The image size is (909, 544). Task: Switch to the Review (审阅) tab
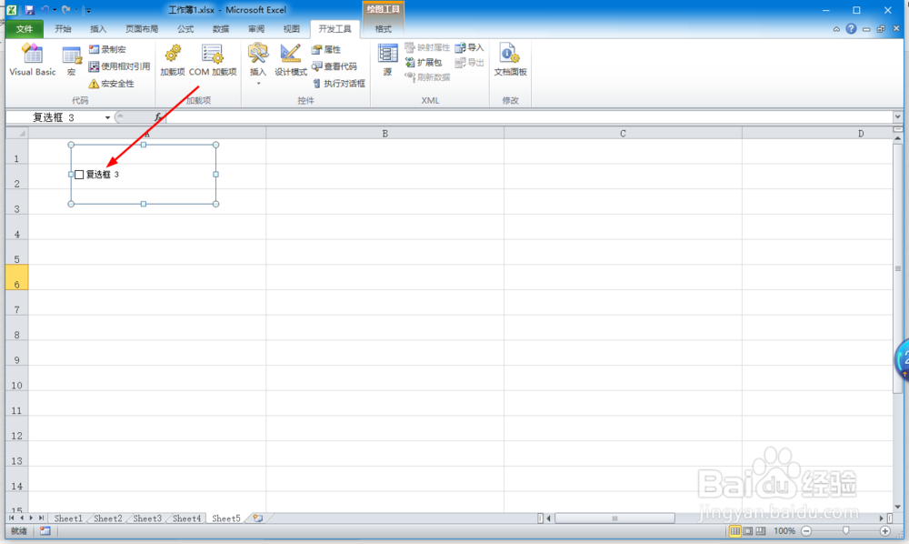pos(255,29)
